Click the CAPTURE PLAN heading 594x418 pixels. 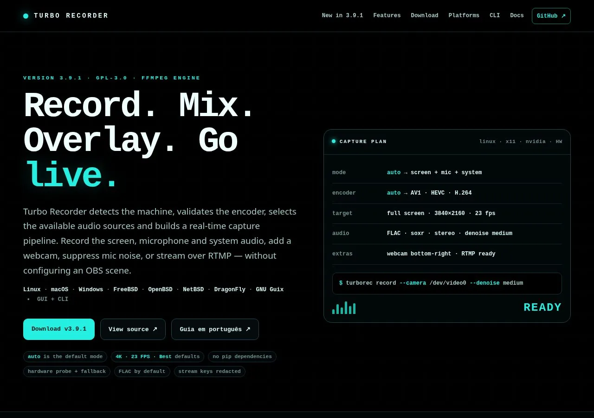[x=363, y=142]
